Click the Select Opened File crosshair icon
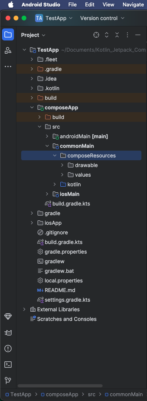This screenshot has width=147, height=401. pyautogui.click(x=96, y=35)
